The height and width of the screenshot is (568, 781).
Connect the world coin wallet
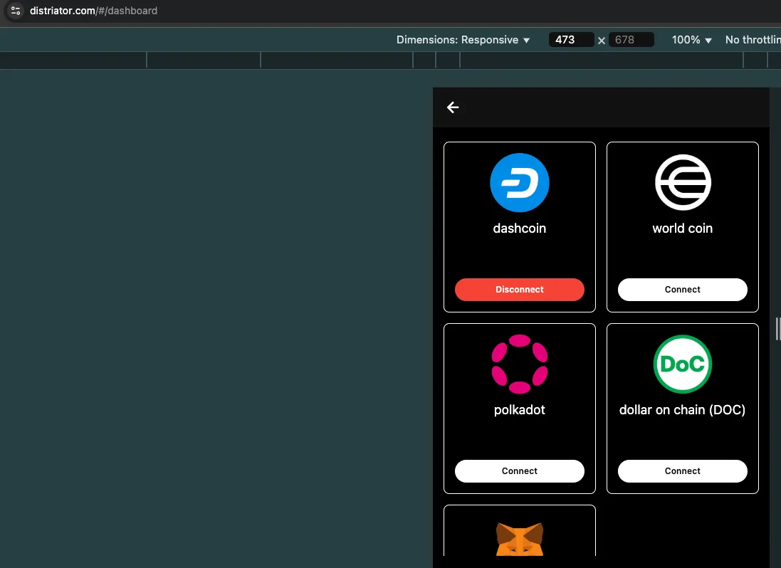[x=683, y=290]
